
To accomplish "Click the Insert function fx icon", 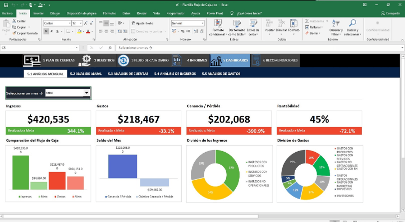I will (x=110, y=48).
